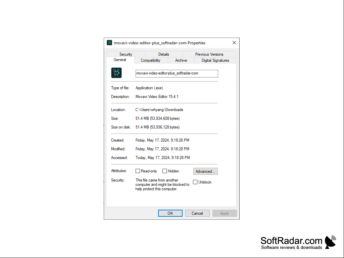Click the 'Size on disk:' label
Screen dimensions: 344x258
121,127
